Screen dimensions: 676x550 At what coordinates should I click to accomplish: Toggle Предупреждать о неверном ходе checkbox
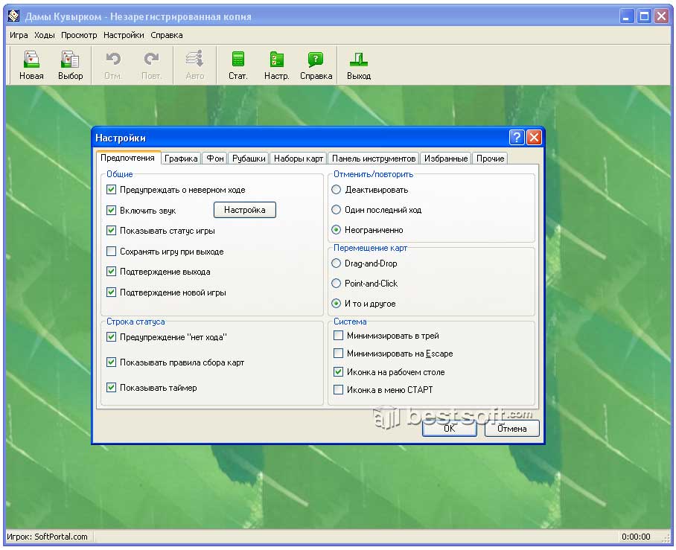coord(111,189)
